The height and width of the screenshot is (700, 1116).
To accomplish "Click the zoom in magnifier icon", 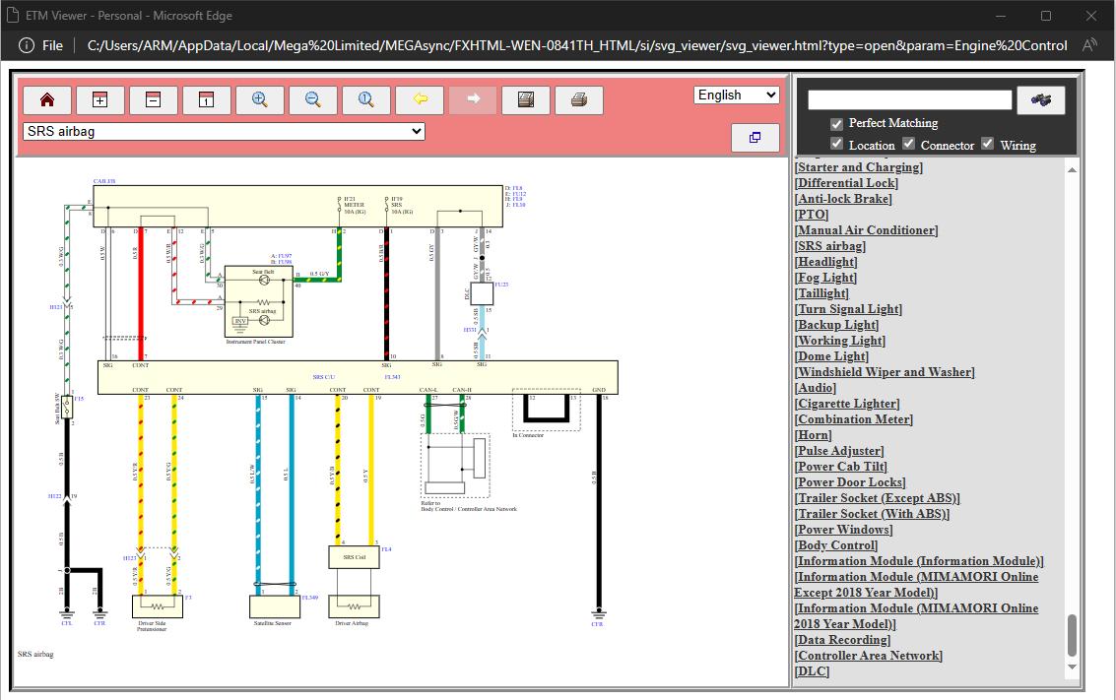I will click(260, 100).
